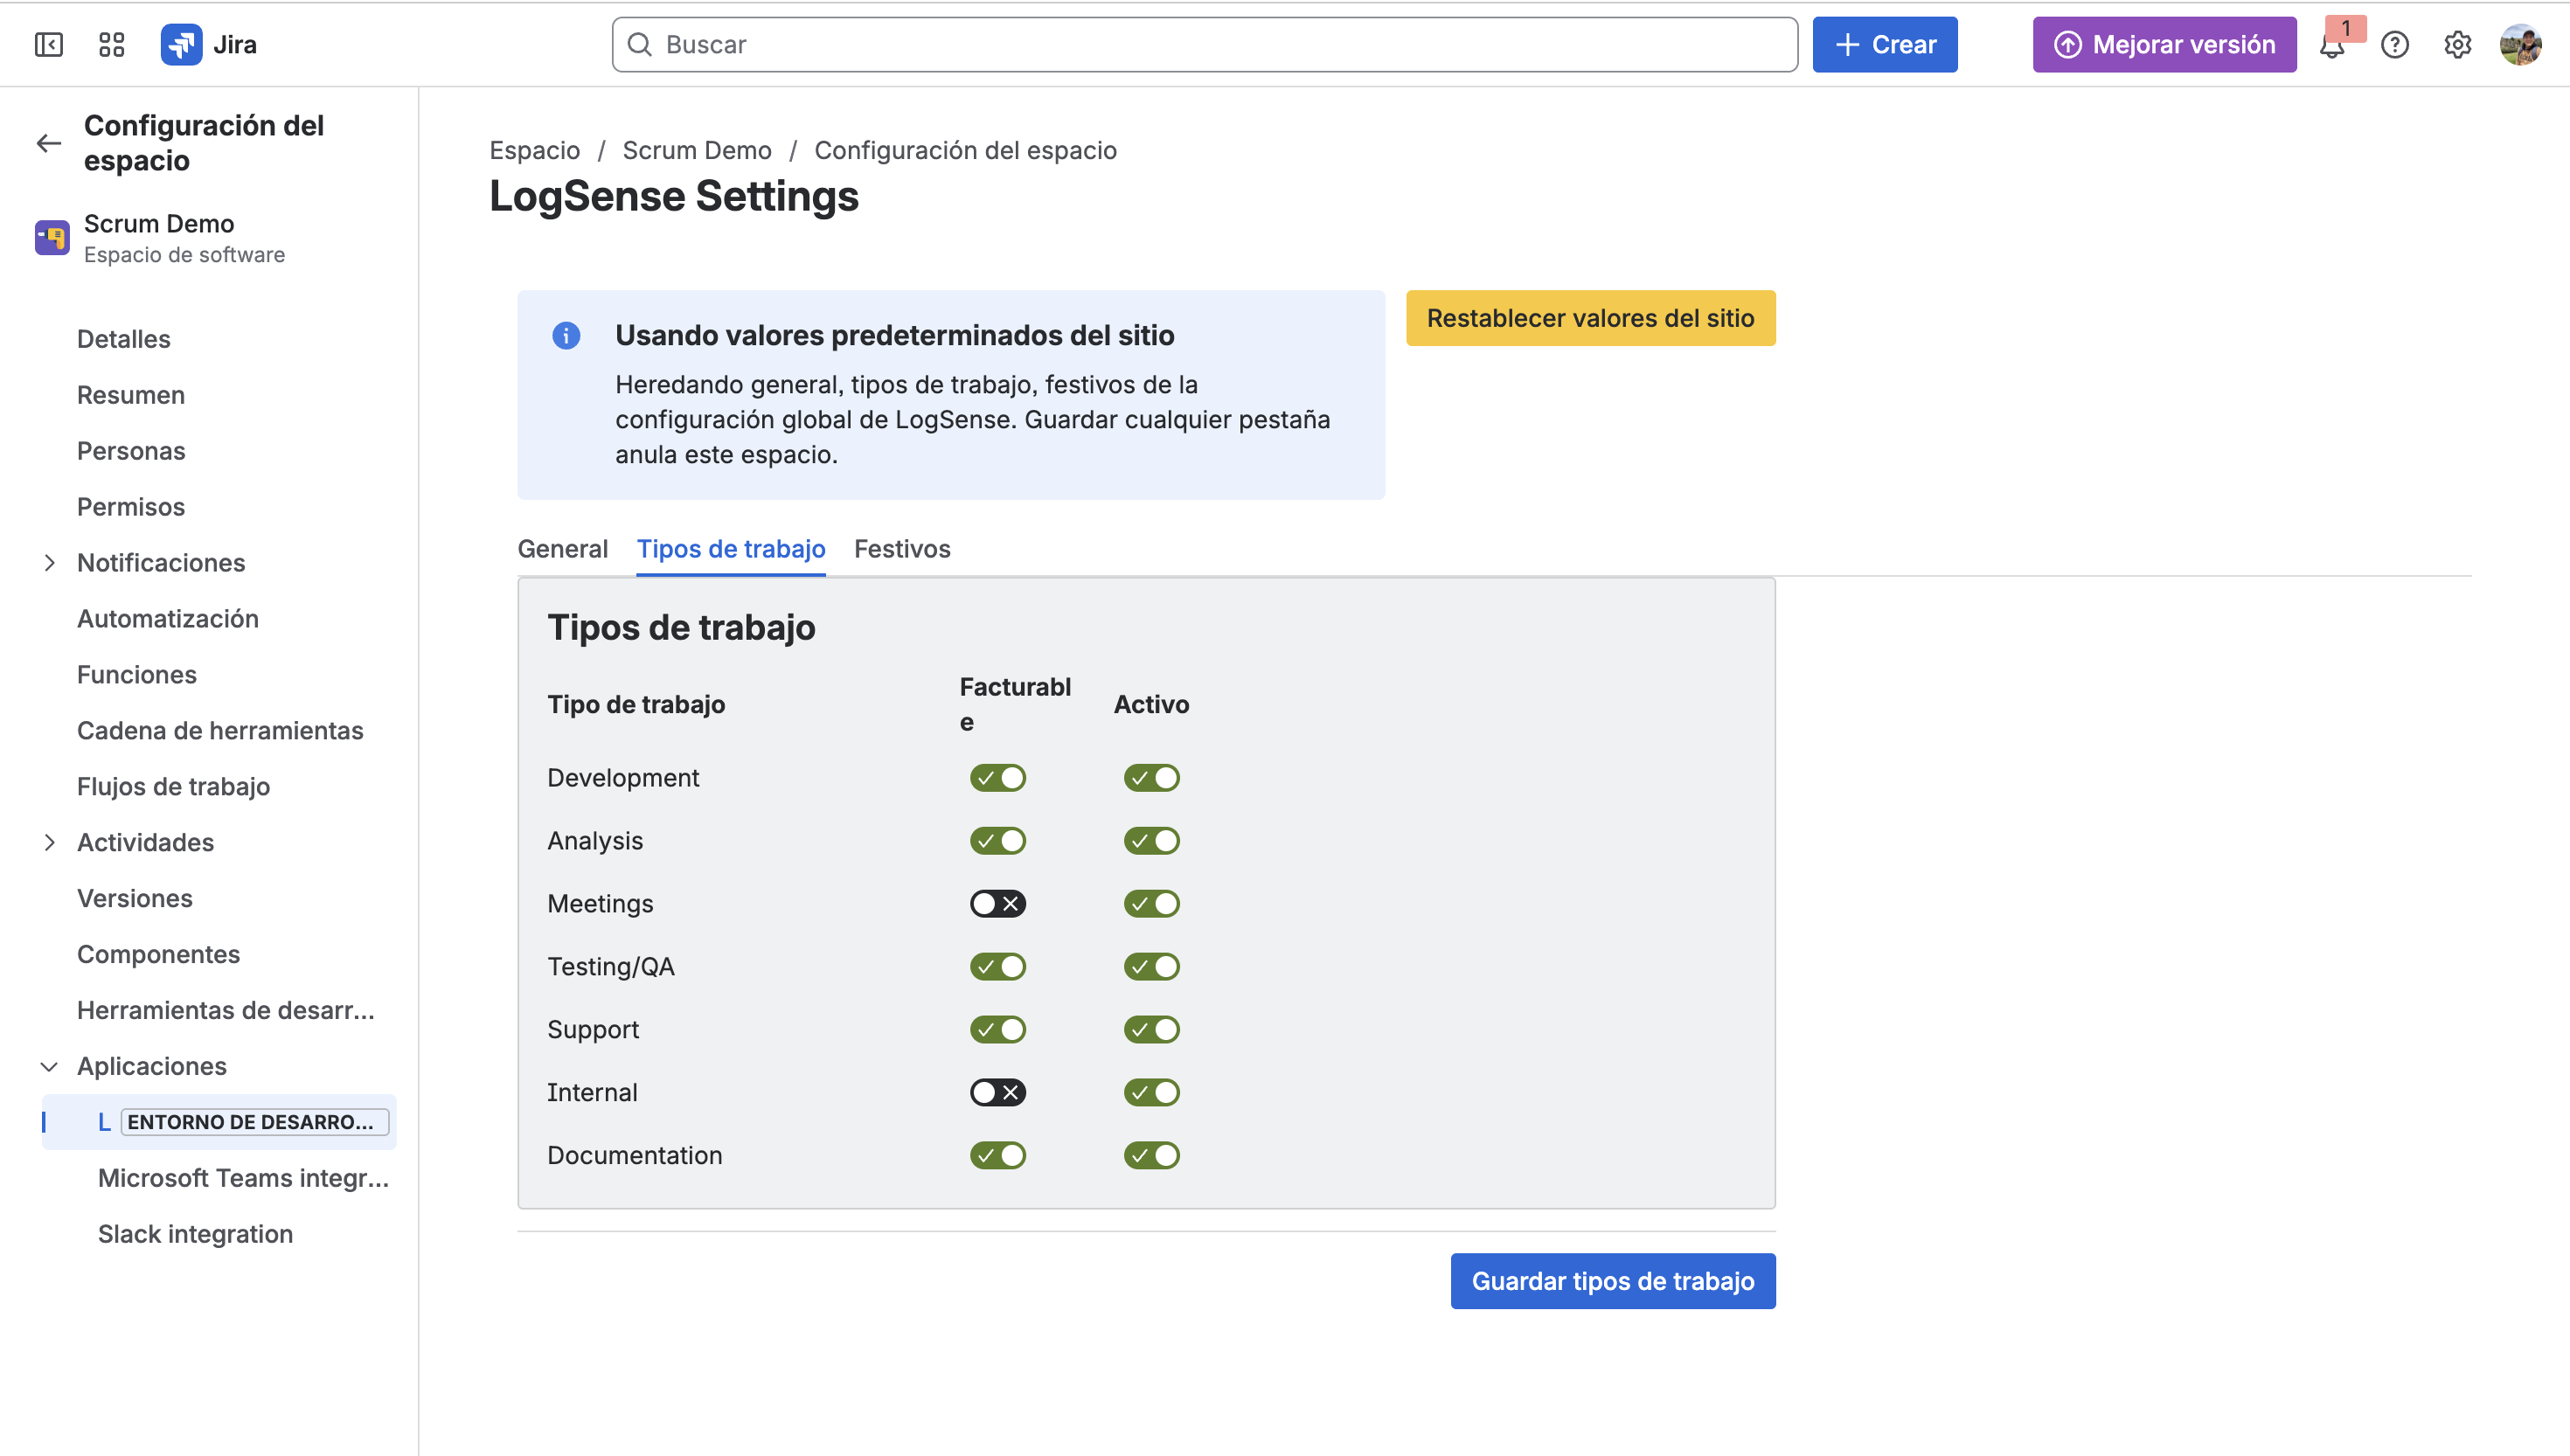Open Flujos de trabajo in sidebar
Viewport: 2570px width, 1456px height.
174,787
